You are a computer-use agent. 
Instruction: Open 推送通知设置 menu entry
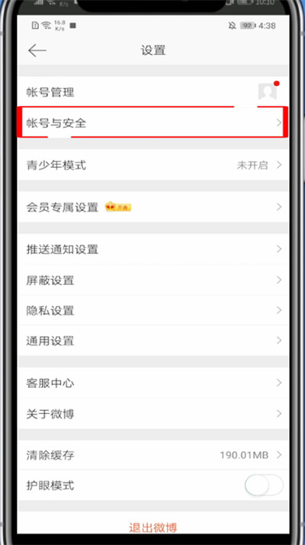pos(153,249)
